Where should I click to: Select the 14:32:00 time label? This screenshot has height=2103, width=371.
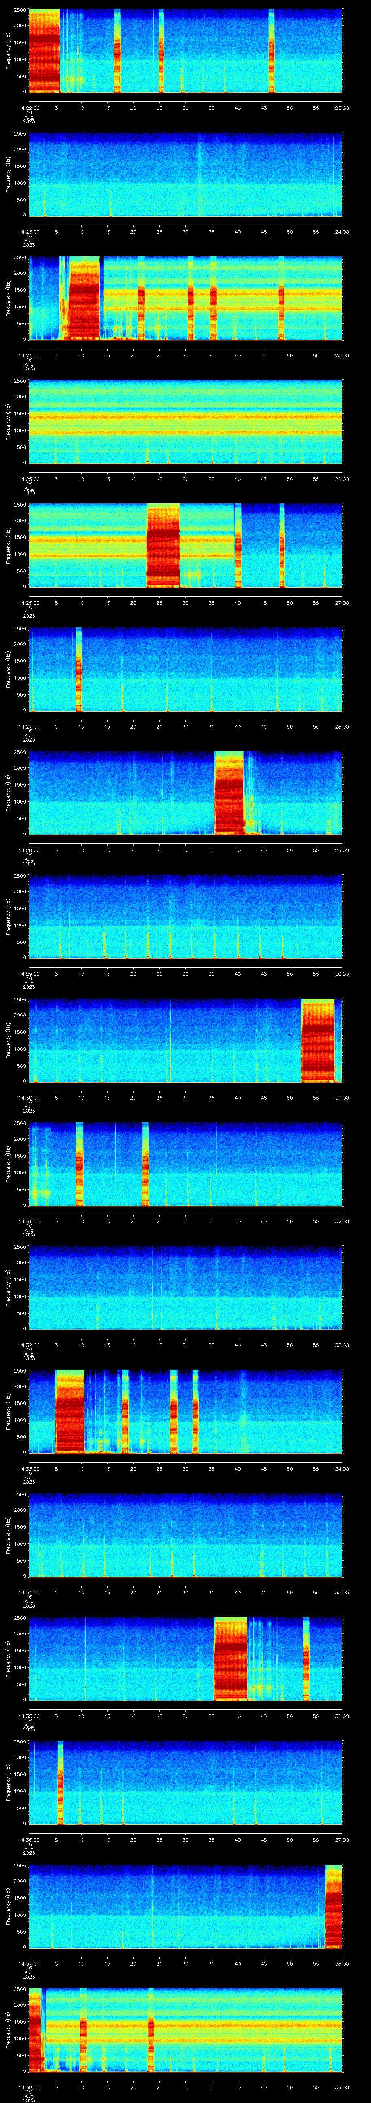pos(29,1345)
